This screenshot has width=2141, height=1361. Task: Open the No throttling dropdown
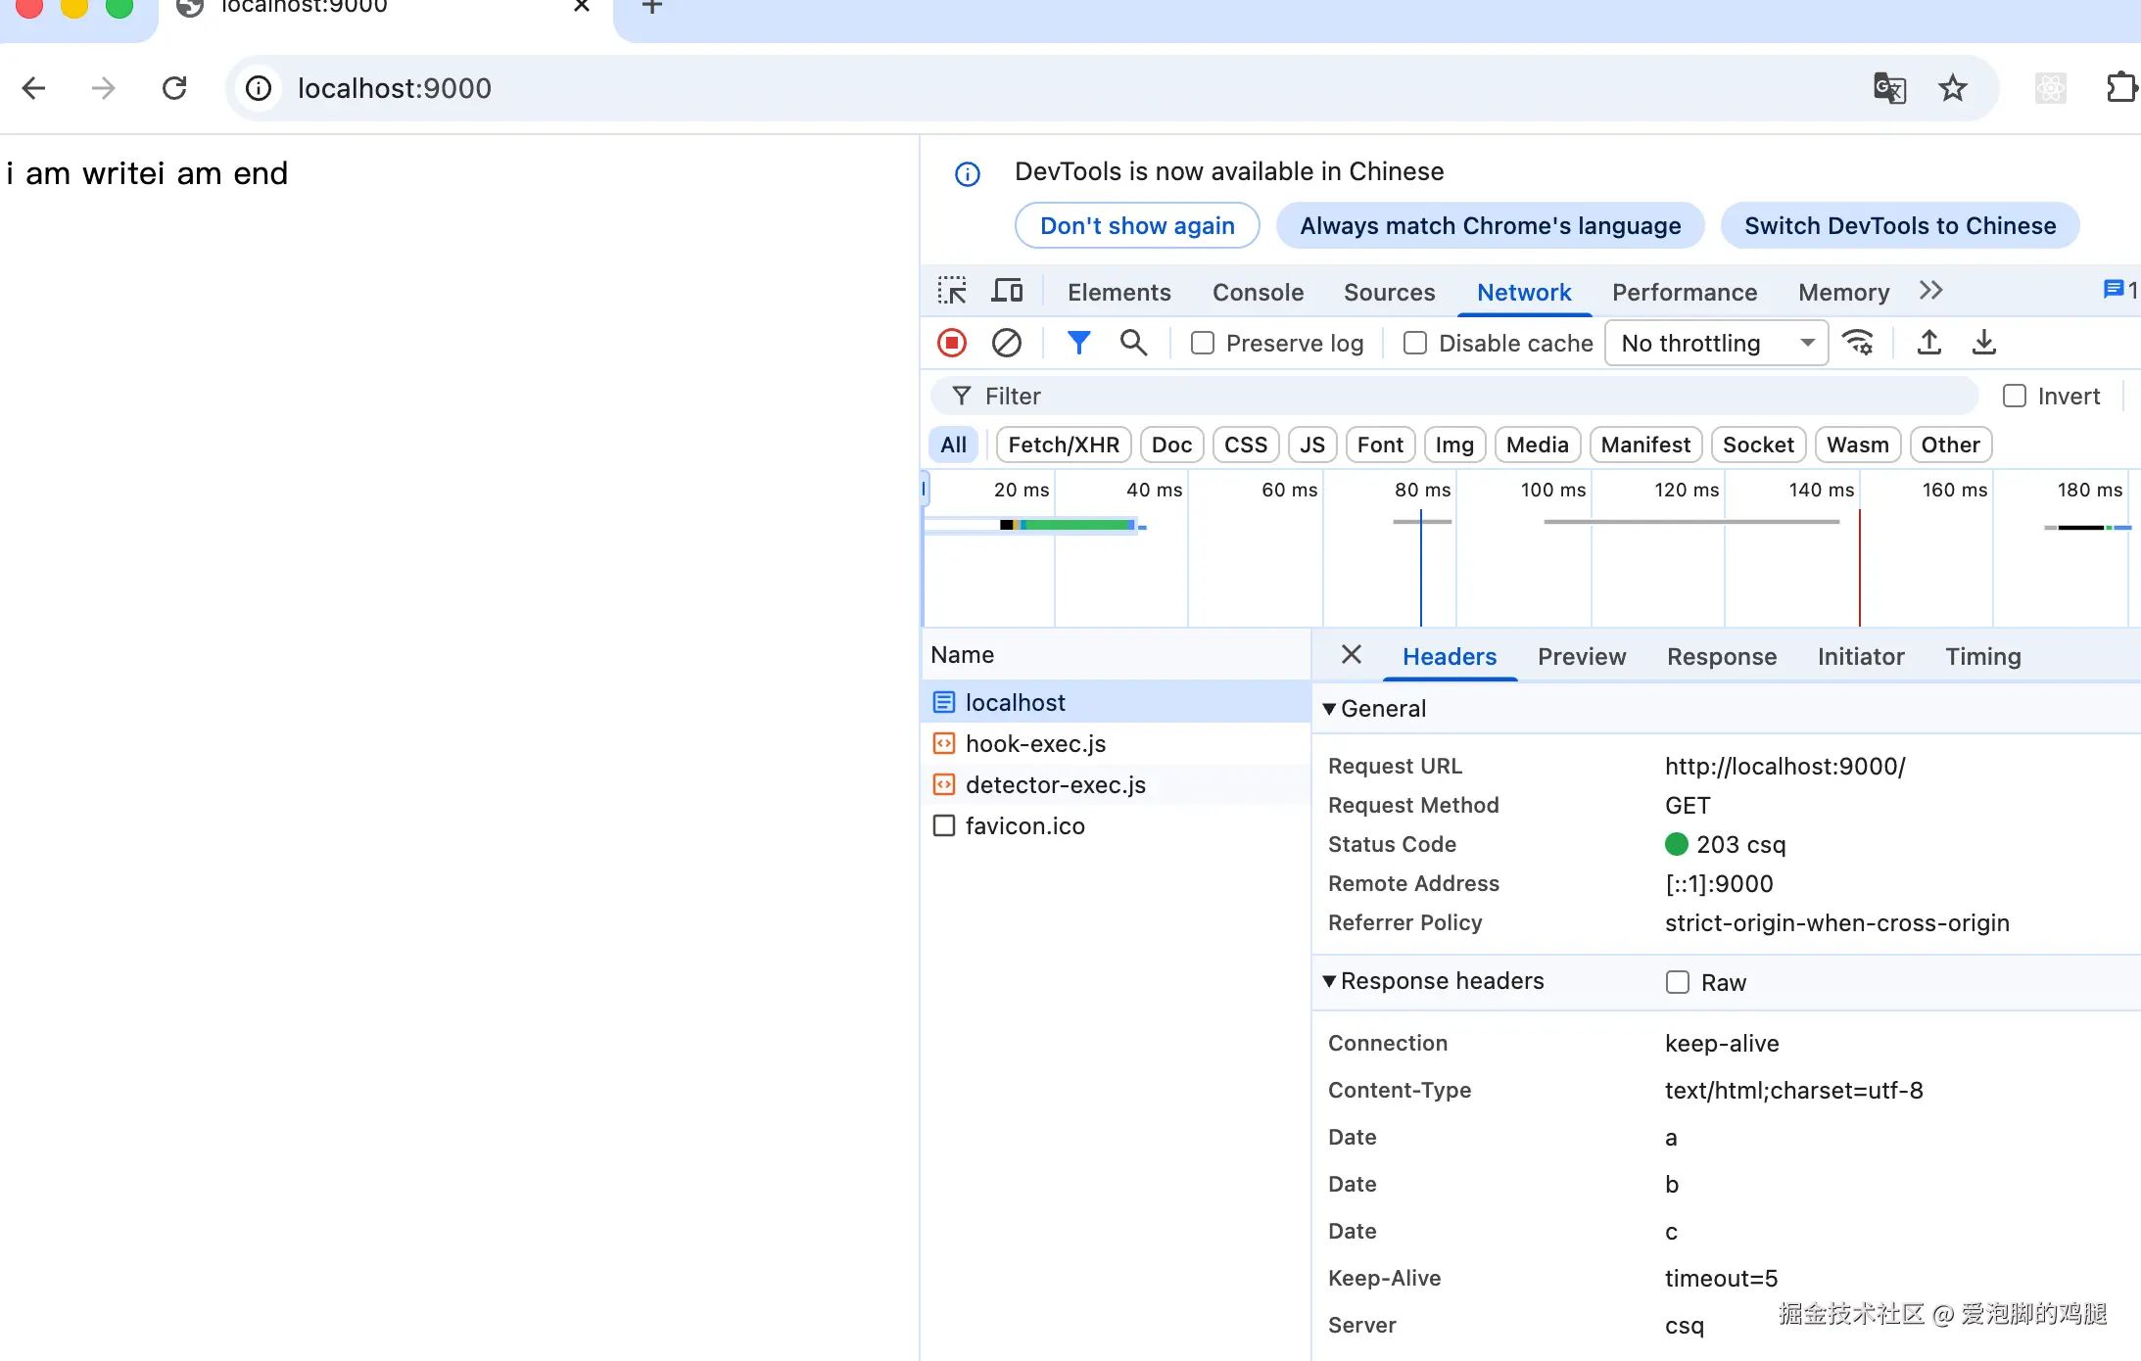1716,343
